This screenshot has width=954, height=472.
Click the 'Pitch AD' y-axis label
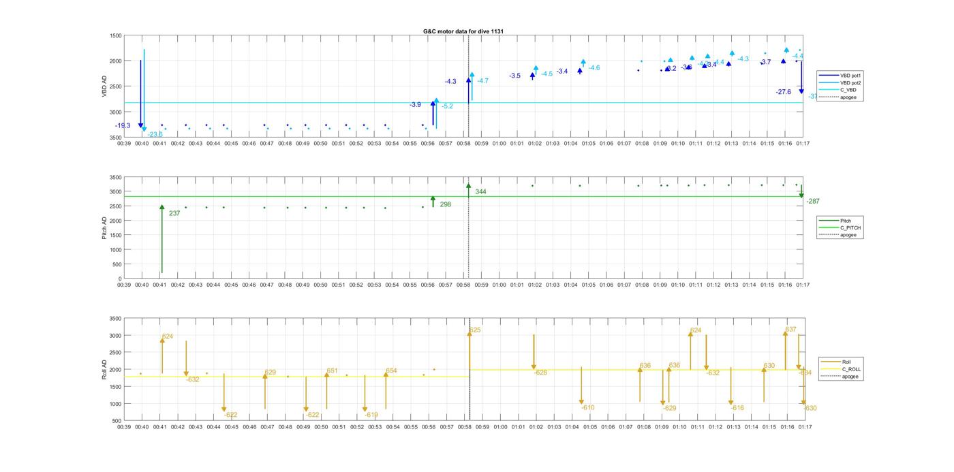click(104, 227)
